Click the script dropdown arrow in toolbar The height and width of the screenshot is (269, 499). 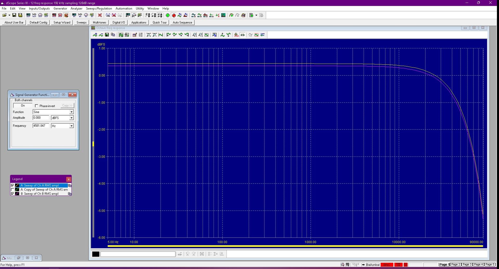[x=256, y=15]
